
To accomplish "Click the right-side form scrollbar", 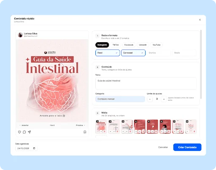I will (x=201, y=64).
